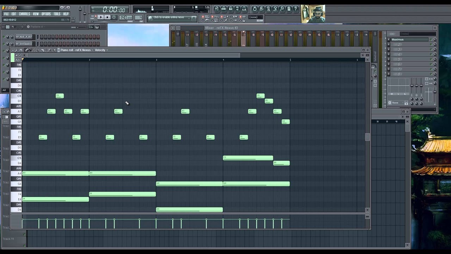Open the Pattern 4 selector

click(x=36, y=27)
